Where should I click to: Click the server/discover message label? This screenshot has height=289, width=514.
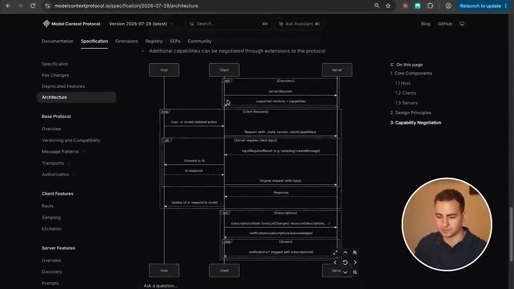click(x=280, y=92)
